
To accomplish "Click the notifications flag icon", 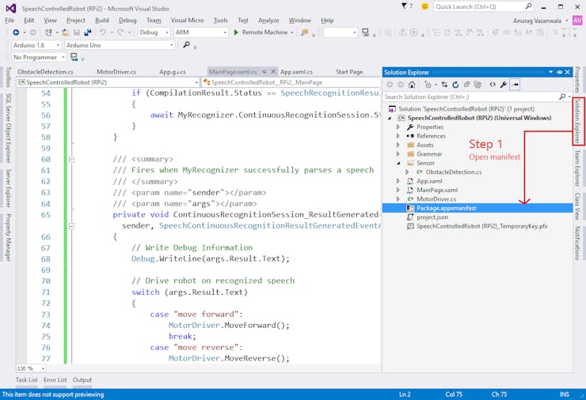I will coord(404,6).
